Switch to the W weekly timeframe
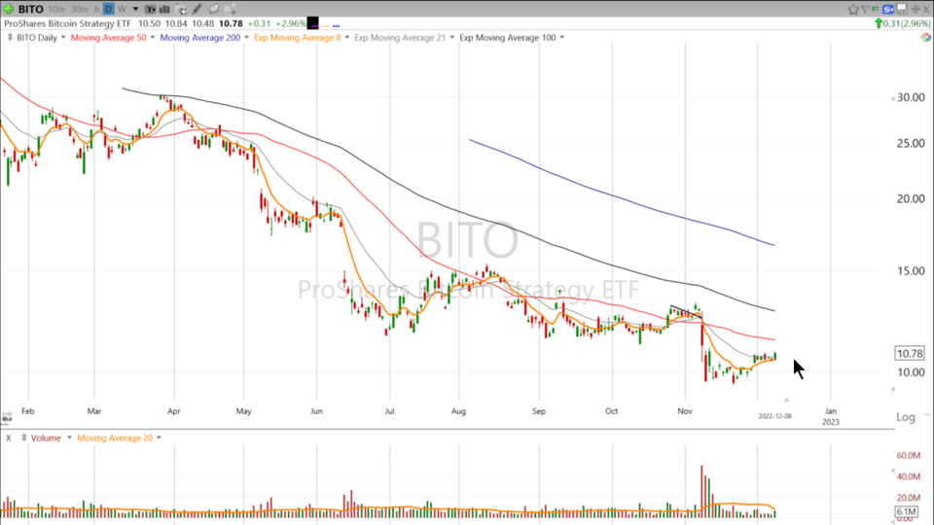934x525 pixels. pos(122,9)
